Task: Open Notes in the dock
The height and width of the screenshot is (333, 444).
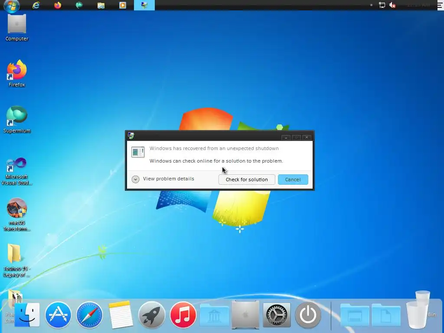Action: pos(121,315)
